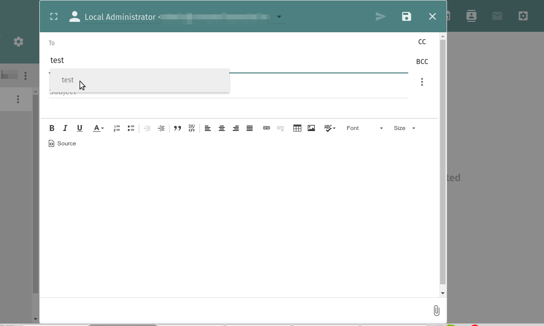Decrease indent in the editor
The image size is (544, 326).
(x=147, y=129)
